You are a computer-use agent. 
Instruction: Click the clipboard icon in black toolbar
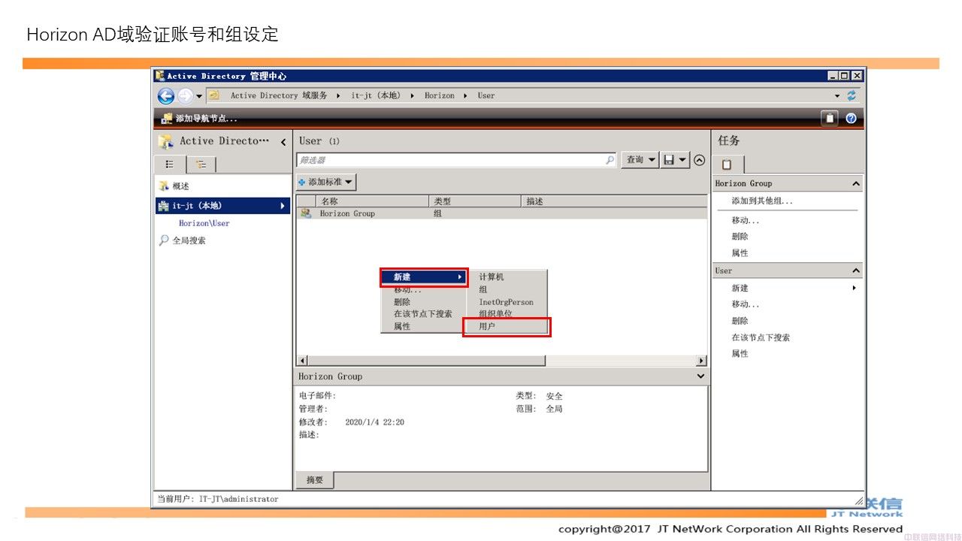click(x=829, y=118)
